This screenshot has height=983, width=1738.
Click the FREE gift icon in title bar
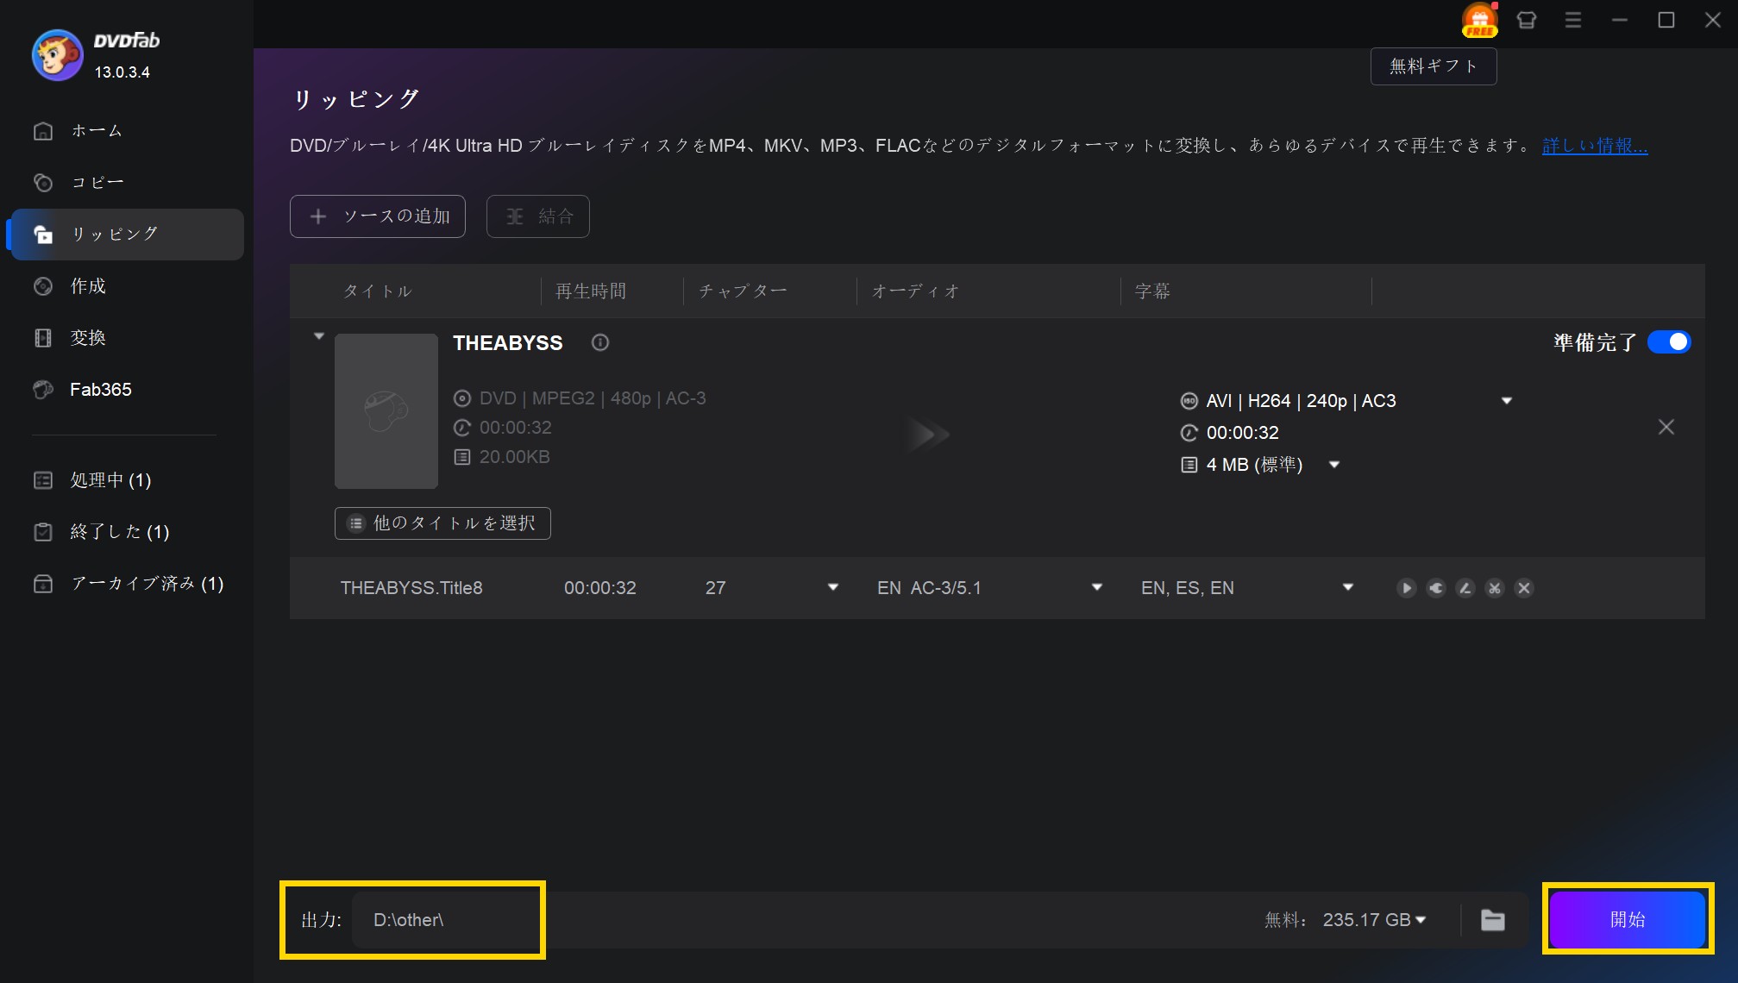1479,20
